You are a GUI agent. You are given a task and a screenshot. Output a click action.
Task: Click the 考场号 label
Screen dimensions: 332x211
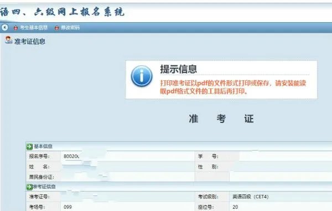coord(37,207)
